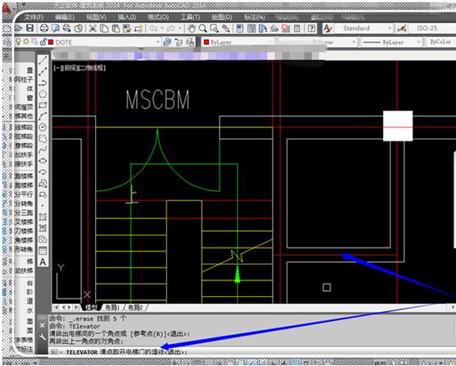Click the Print icon in toolbar
Screen dimensions: 456x366
pyautogui.click(x=44, y=28)
